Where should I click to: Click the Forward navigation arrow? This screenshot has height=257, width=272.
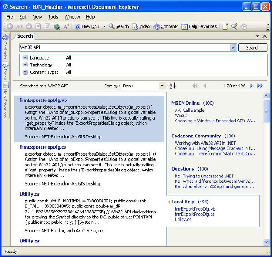click(x=29, y=26)
